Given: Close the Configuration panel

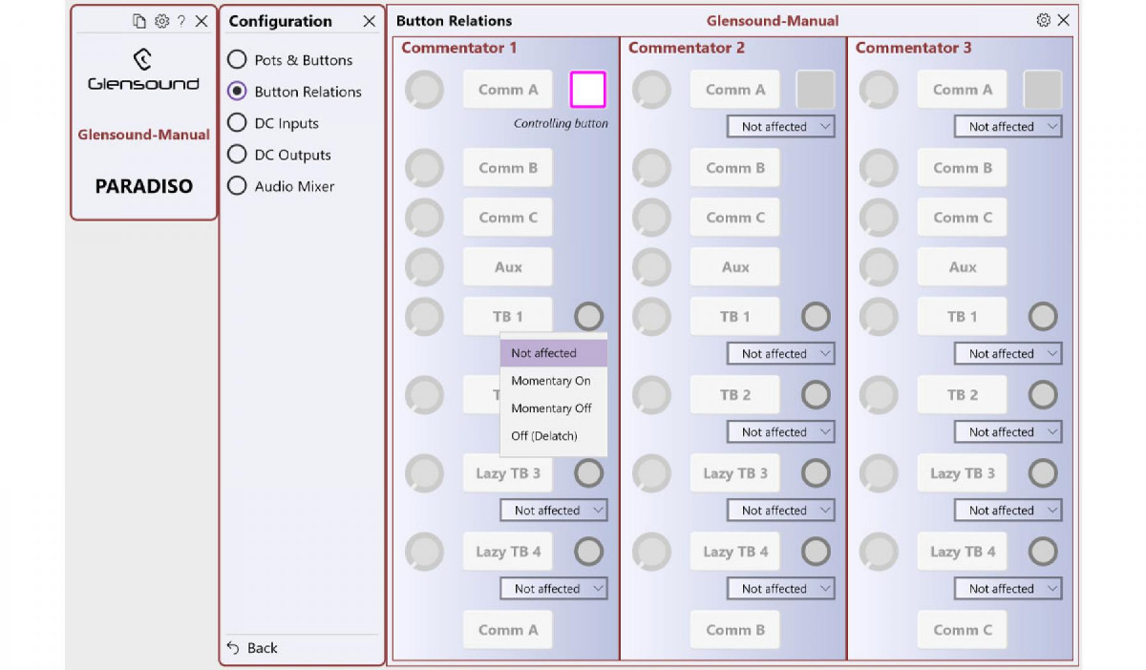Looking at the screenshot, I should pyautogui.click(x=369, y=21).
